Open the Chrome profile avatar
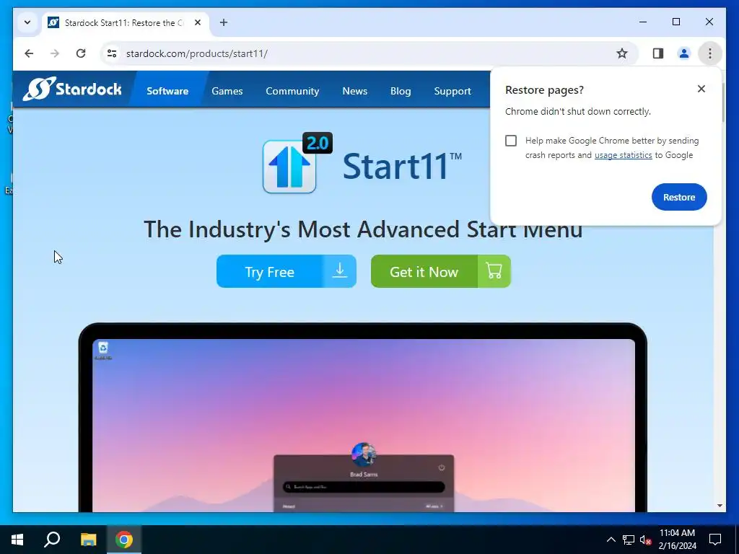739x554 pixels. (x=684, y=53)
